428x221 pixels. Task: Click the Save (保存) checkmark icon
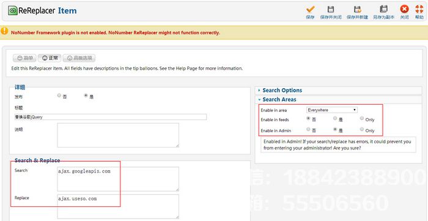310,10
